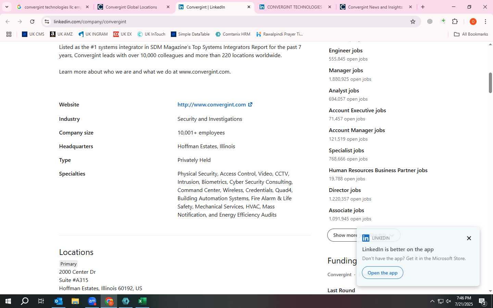Click the LinkedIn logo in the popup
Image resolution: width=493 pixels, height=308 pixels.
(x=366, y=238)
